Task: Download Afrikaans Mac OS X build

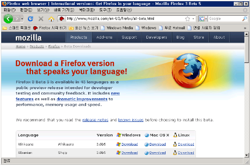Action: [x=158, y=144]
